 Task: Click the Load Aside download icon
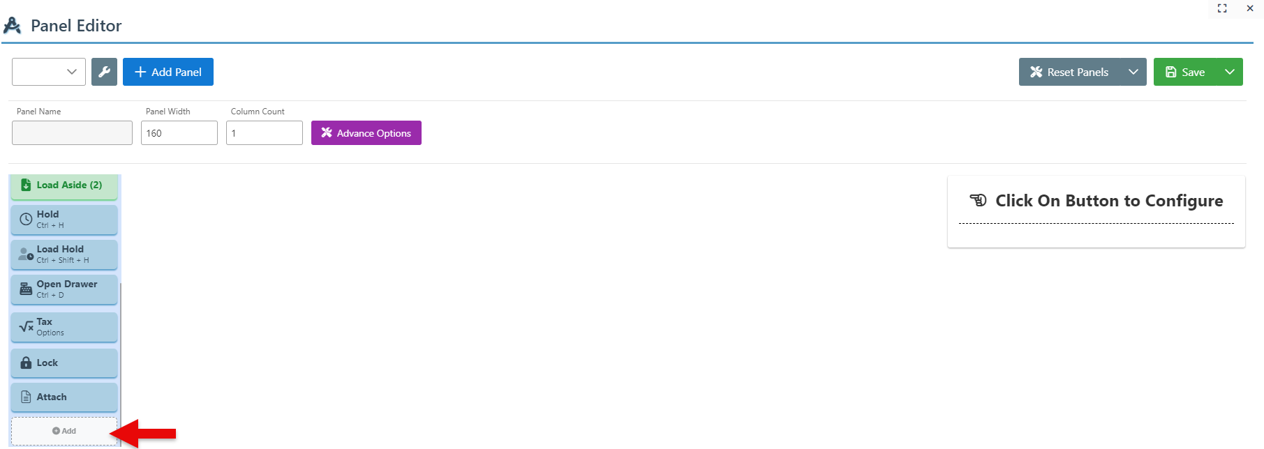click(26, 185)
